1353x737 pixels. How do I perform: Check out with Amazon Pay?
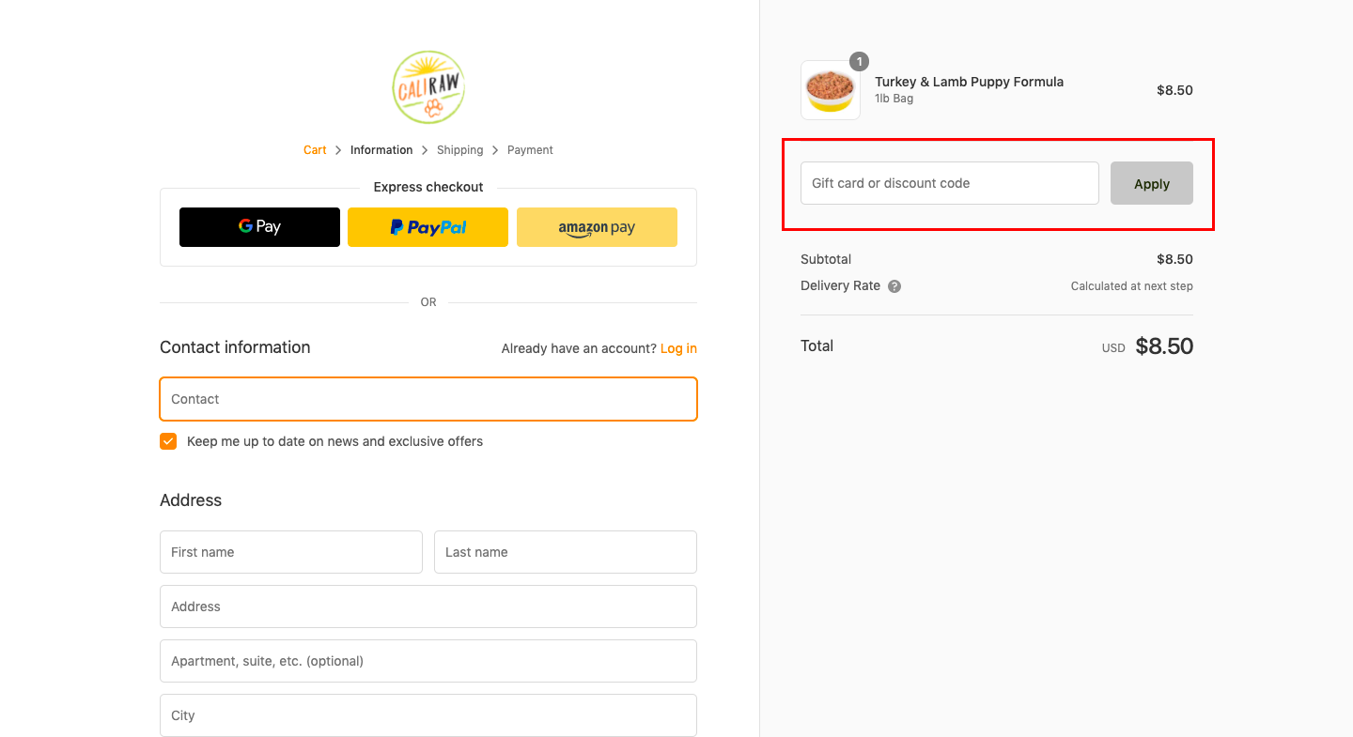pos(597,227)
